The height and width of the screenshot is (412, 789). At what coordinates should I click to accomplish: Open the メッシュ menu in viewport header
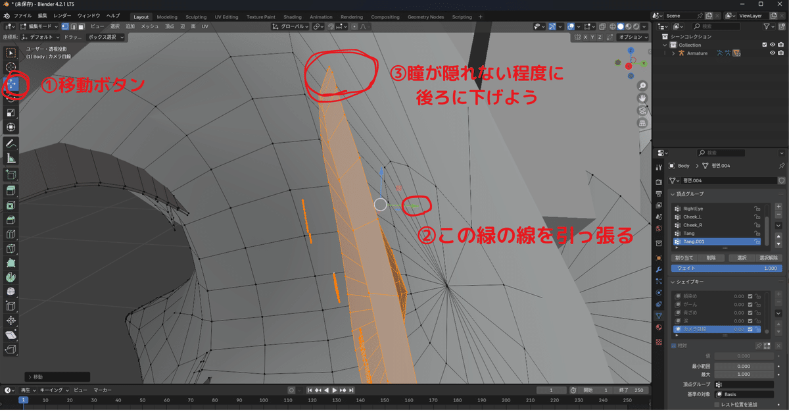pos(150,26)
